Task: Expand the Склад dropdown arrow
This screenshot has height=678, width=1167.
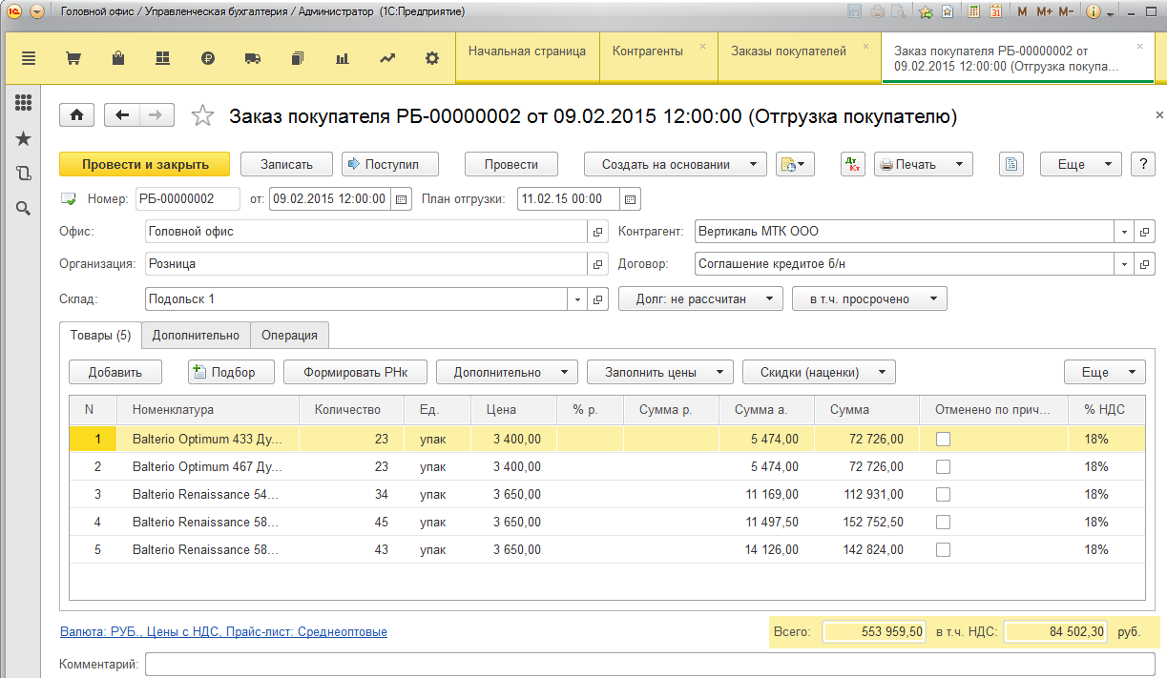Action: 577,299
